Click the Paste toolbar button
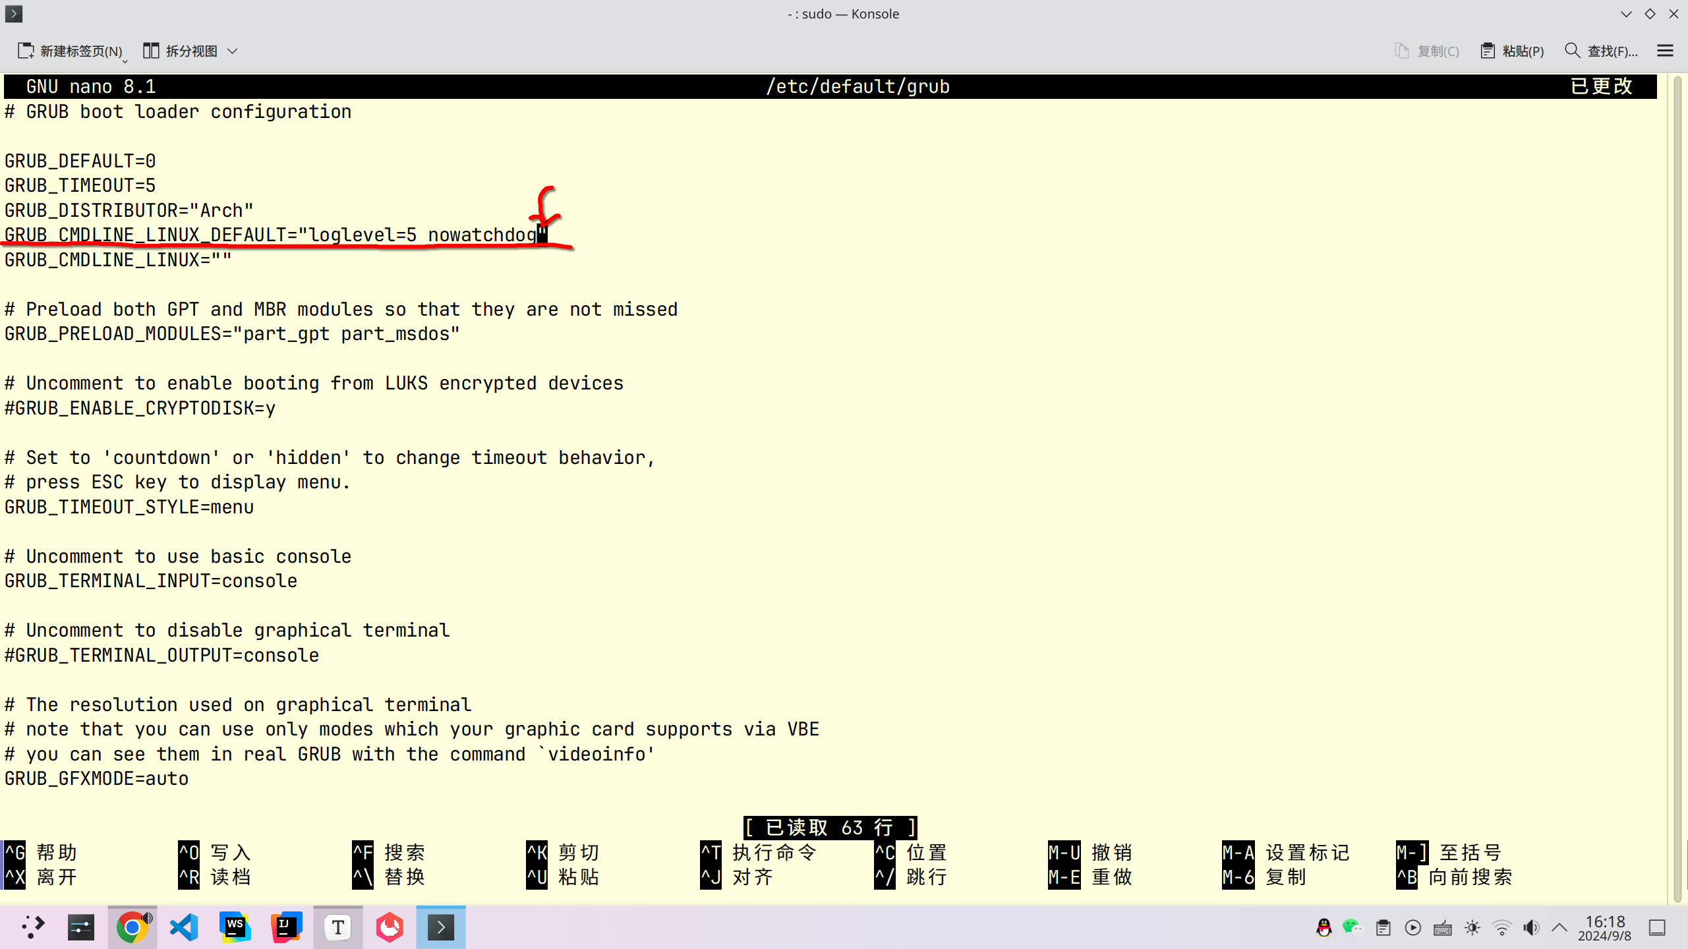 [1512, 51]
